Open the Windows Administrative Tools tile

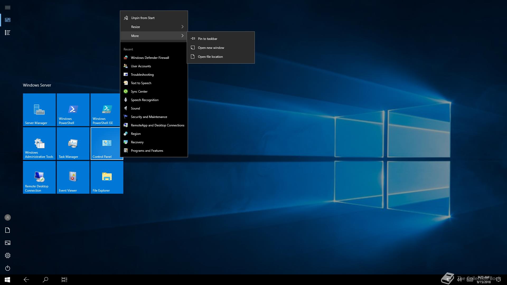(x=39, y=144)
